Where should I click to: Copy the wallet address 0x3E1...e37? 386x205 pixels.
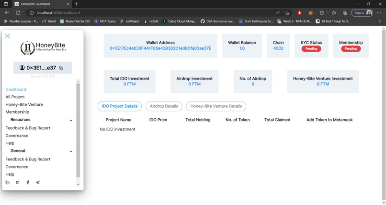[61, 68]
